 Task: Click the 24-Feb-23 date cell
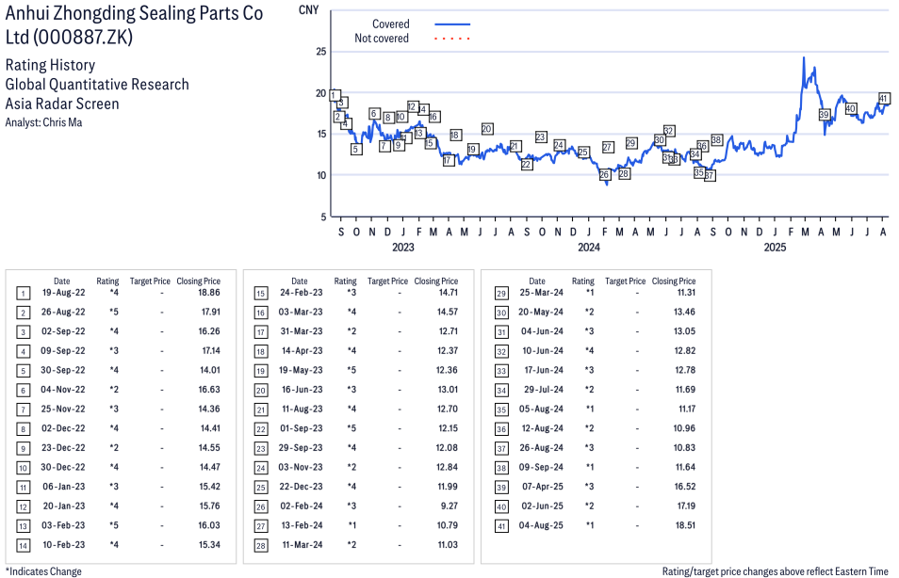coord(301,293)
